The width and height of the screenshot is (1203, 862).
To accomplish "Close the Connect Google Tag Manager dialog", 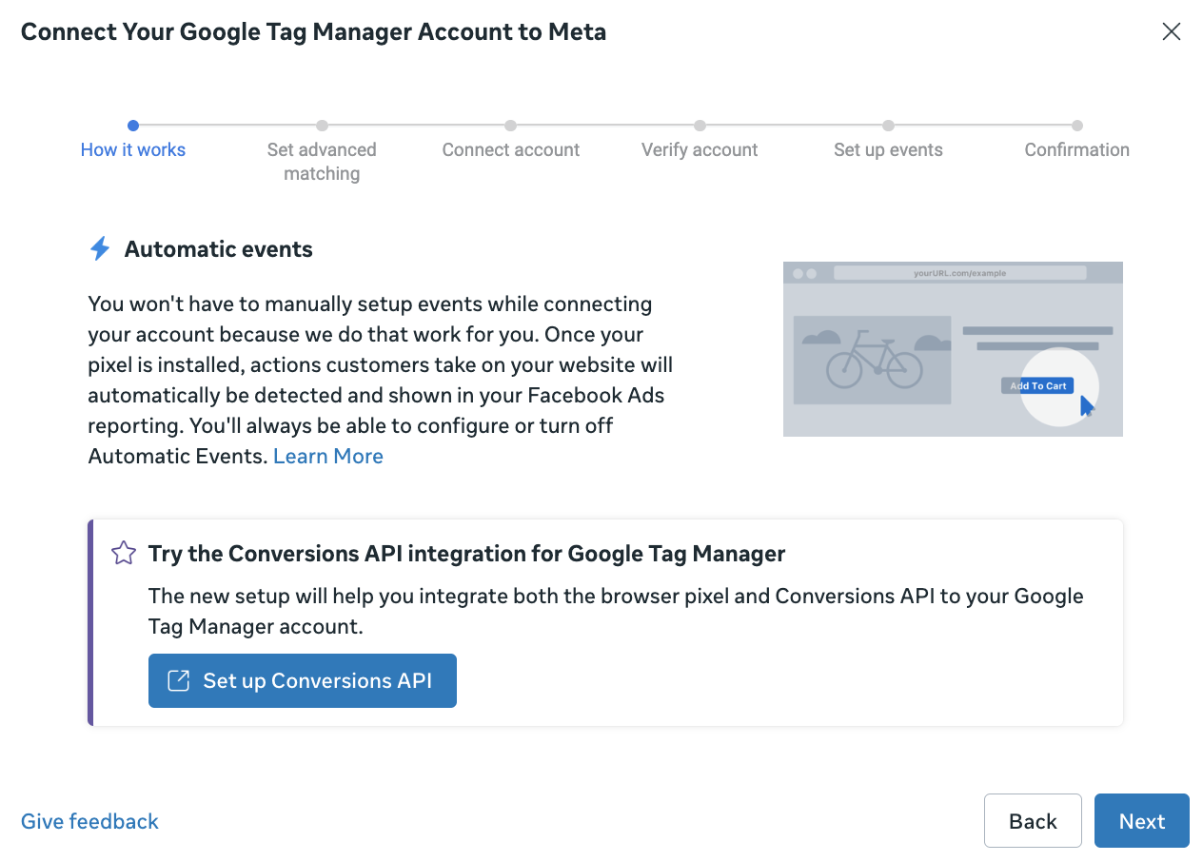I will (x=1171, y=31).
